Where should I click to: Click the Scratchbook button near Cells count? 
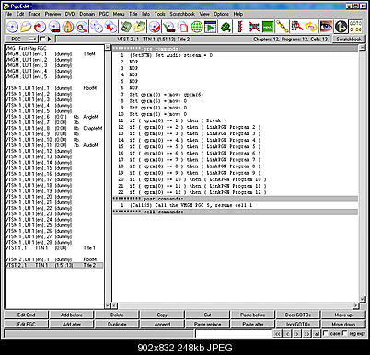[349, 39]
